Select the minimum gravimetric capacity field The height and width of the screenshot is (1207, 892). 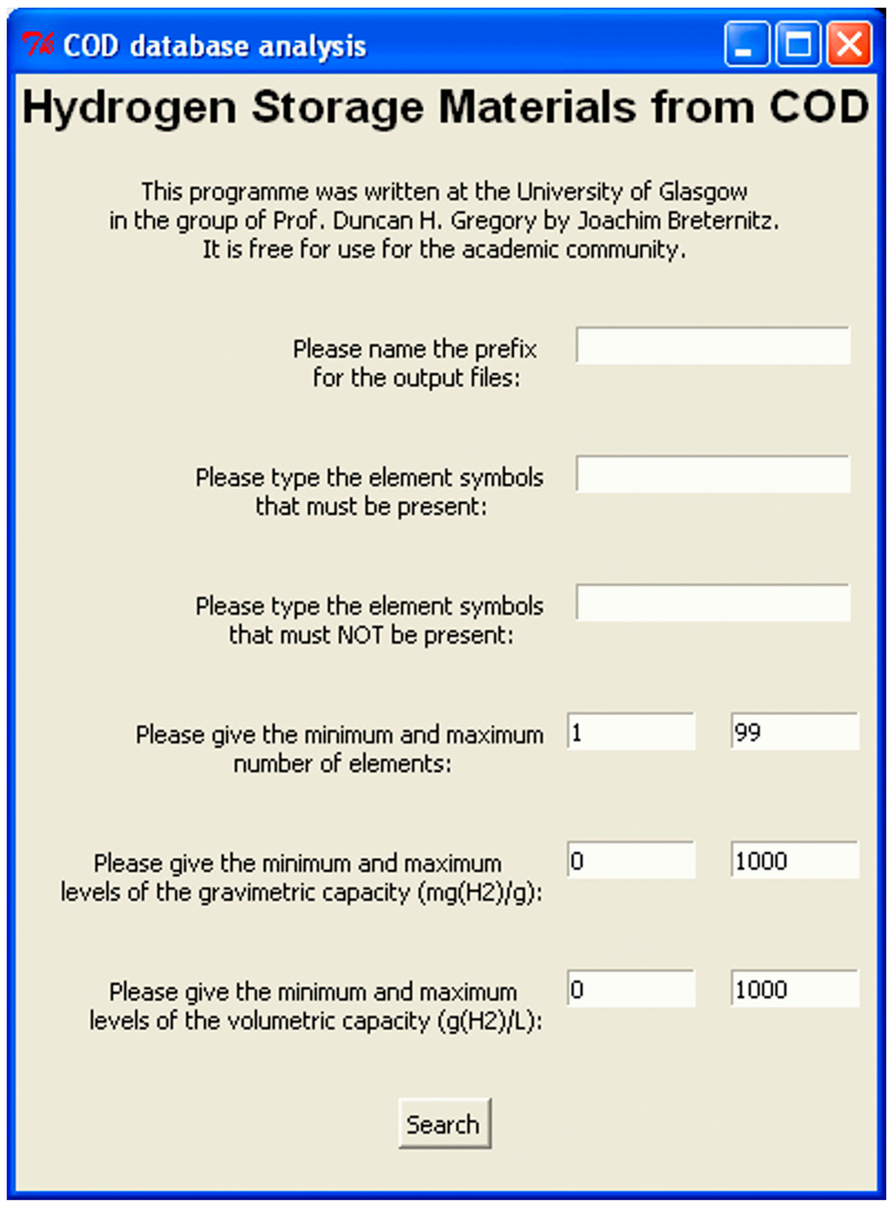(631, 861)
